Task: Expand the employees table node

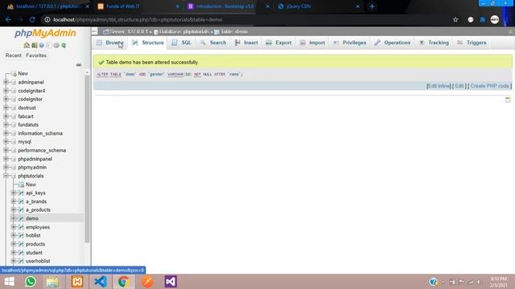Action: (x=14, y=227)
